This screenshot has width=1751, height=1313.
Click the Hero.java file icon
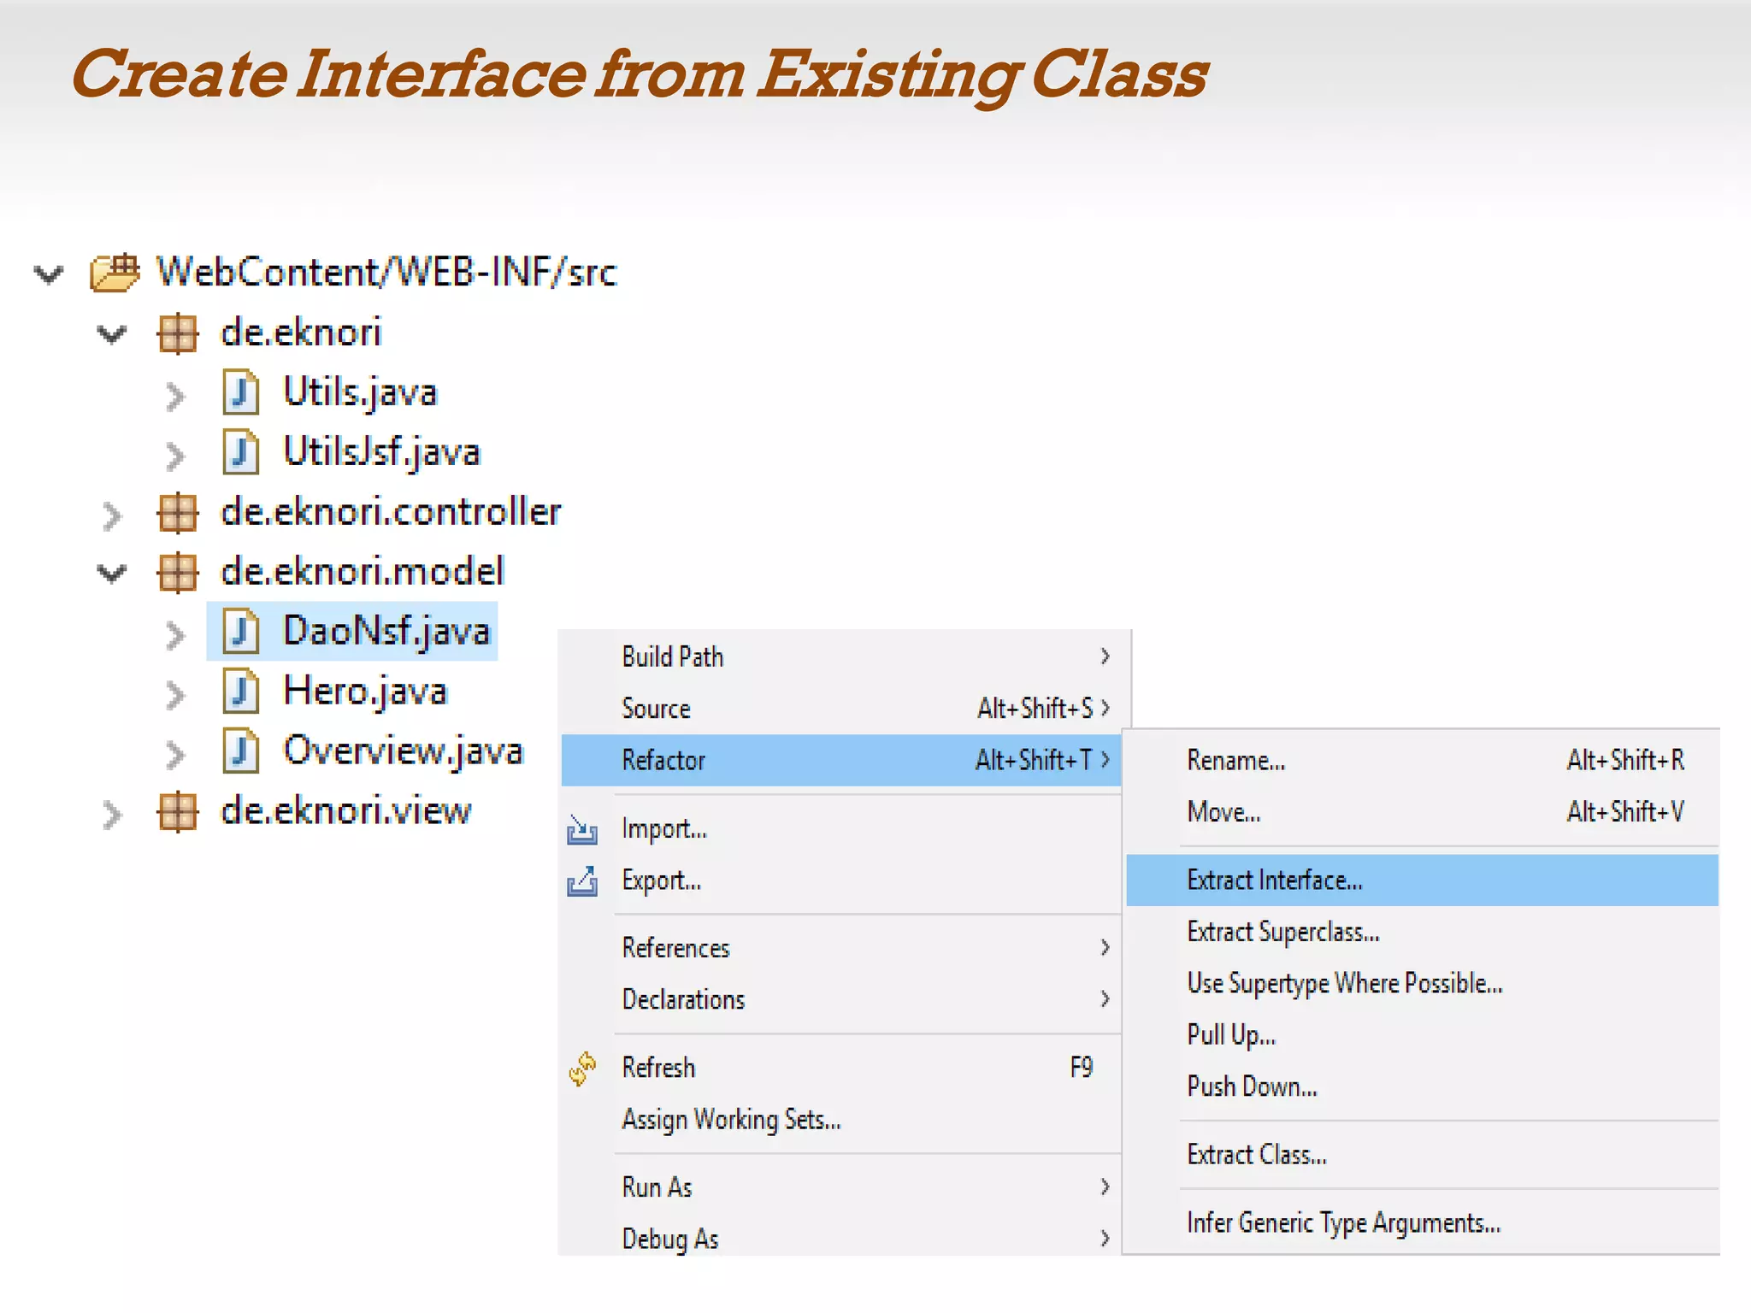tap(241, 692)
